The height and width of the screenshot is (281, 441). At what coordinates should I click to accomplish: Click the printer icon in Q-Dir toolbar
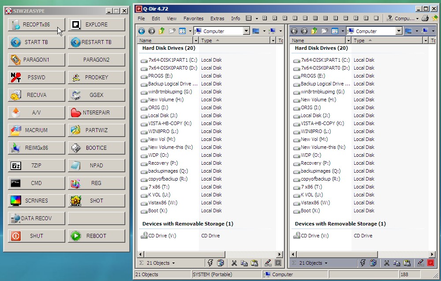coord(425,18)
